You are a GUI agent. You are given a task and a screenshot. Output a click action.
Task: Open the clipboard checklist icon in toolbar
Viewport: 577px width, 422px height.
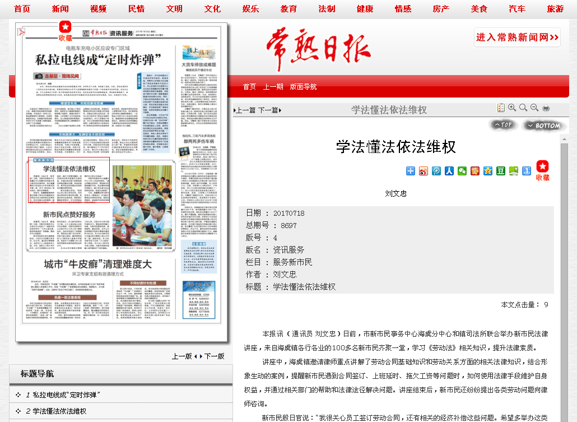point(501,108)
